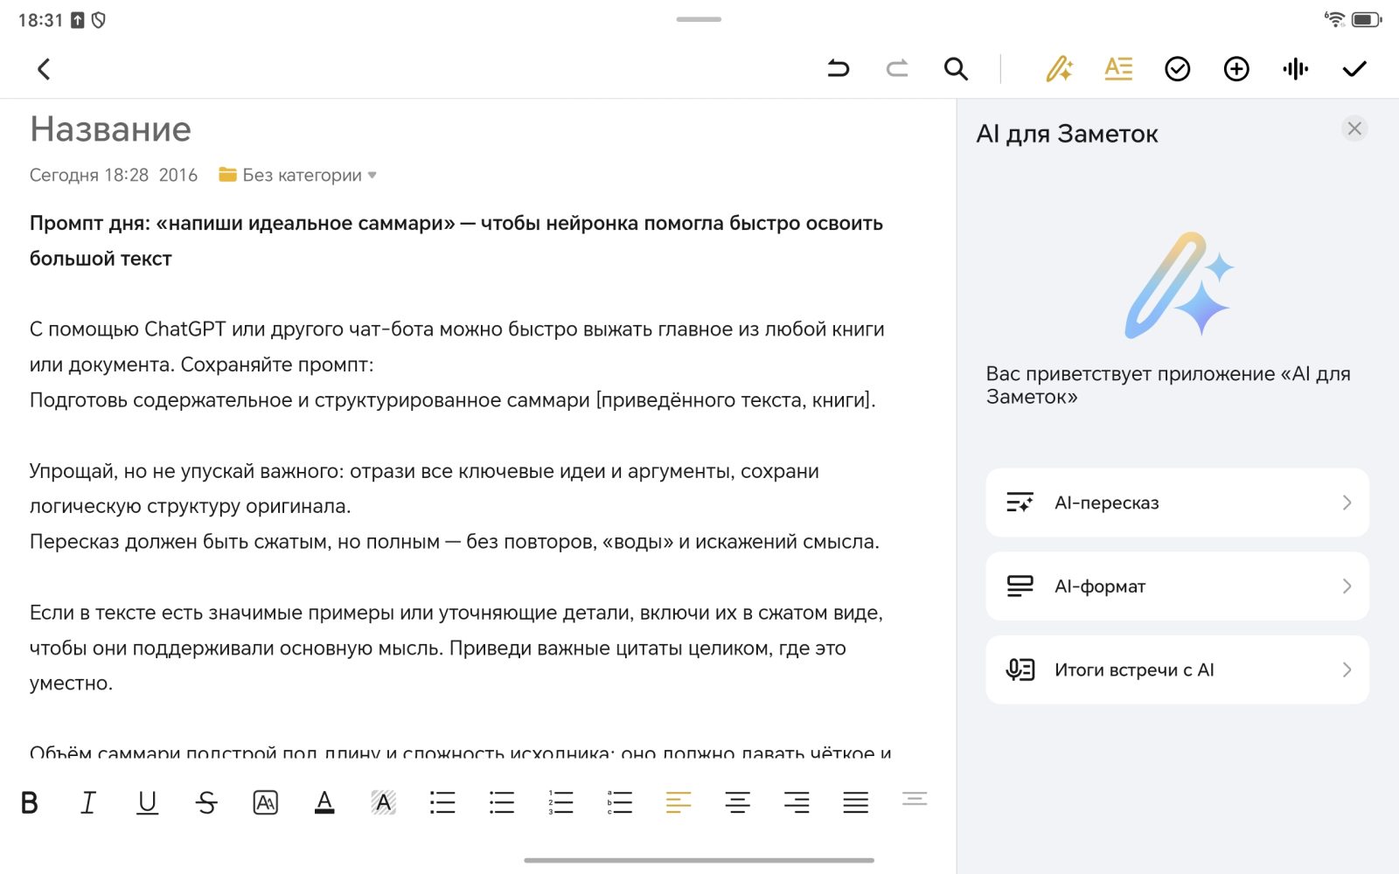Apply strikethrough formatting
Image resolution: width=1399 pixels, height=874 pixels.
click(206, 802)
